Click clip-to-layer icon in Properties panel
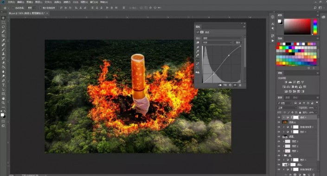Screen dimensions: 327x176 click(x=220, y=85)
